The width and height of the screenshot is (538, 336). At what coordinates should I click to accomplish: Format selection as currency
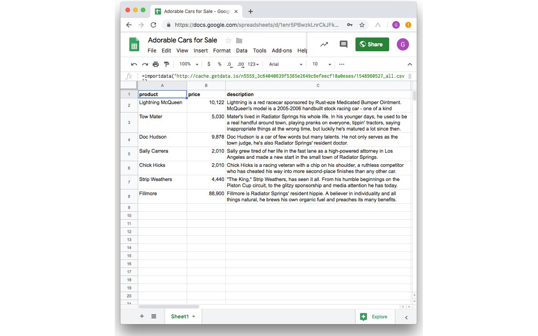click(x=209, y=64)
